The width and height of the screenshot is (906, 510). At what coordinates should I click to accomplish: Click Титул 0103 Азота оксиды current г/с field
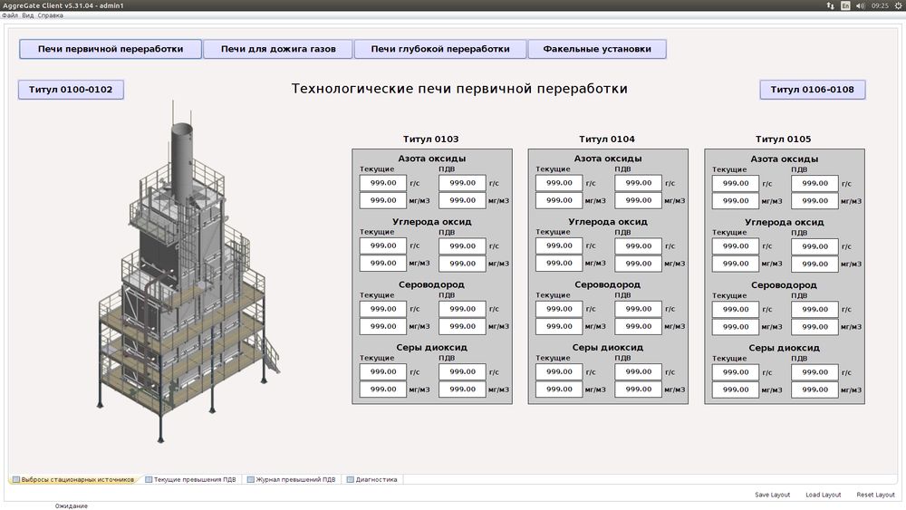coord(383,182)
